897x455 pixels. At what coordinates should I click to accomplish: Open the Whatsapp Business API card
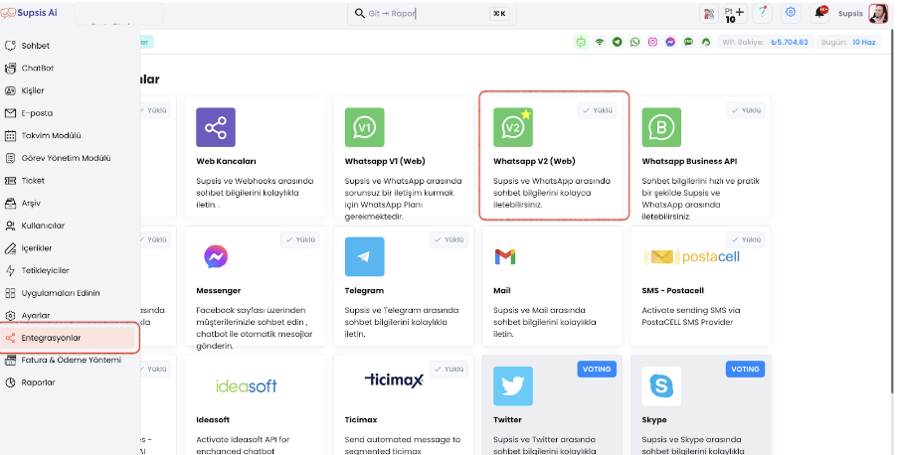pyautogui.click(x=701, y=157)
